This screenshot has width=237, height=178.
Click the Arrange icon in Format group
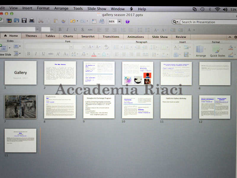200,49
